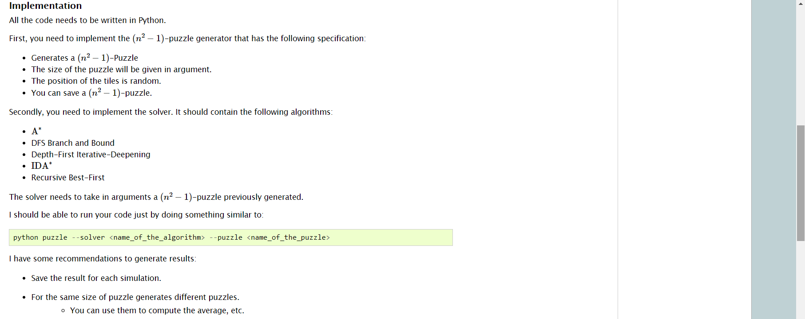Click the bullet 'The position of the tiles is random'

click(96, 81)
